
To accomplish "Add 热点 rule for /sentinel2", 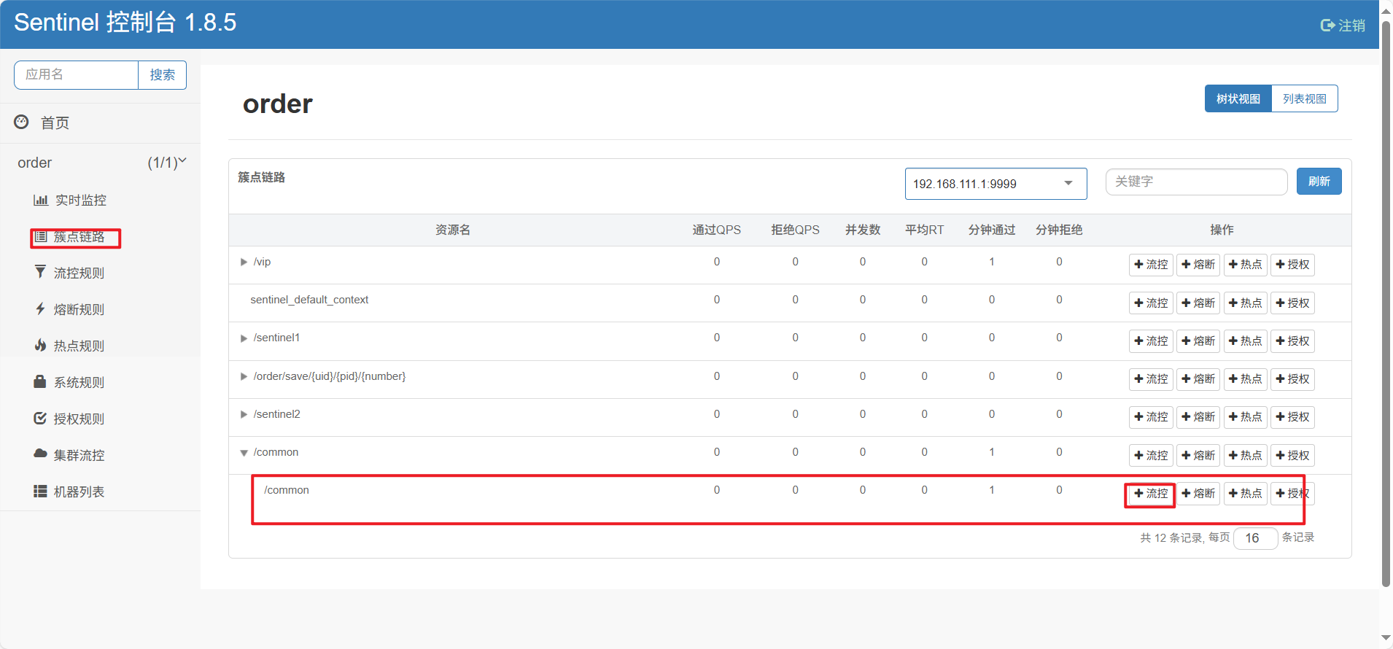I will pos(1246,417).
